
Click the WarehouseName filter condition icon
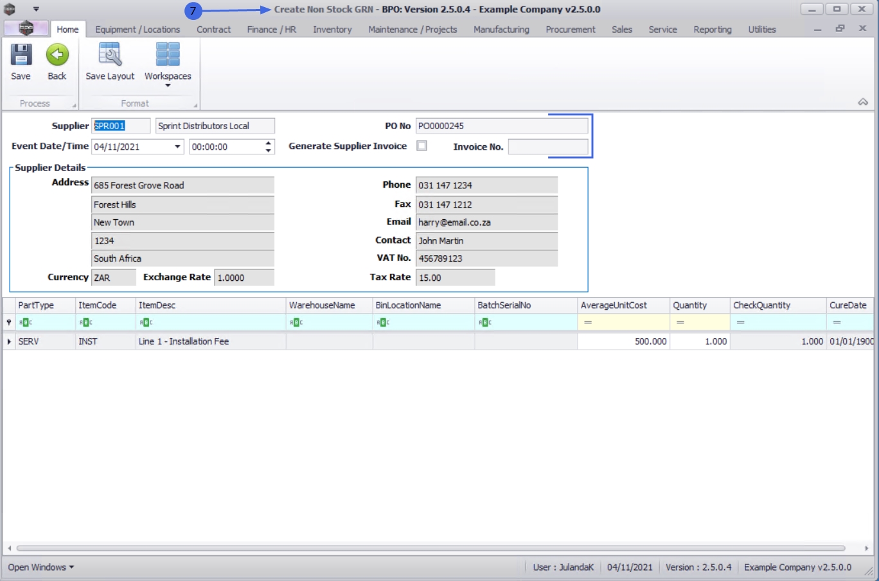click(x=296, y=323)
